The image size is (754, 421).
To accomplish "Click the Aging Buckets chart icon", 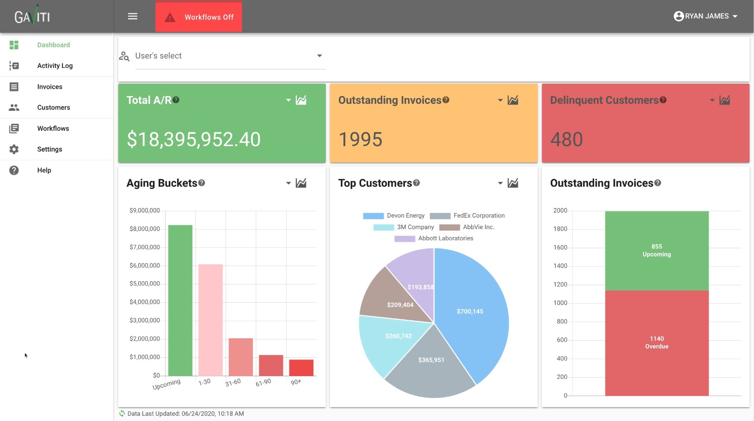I will [x=301, y=183].
